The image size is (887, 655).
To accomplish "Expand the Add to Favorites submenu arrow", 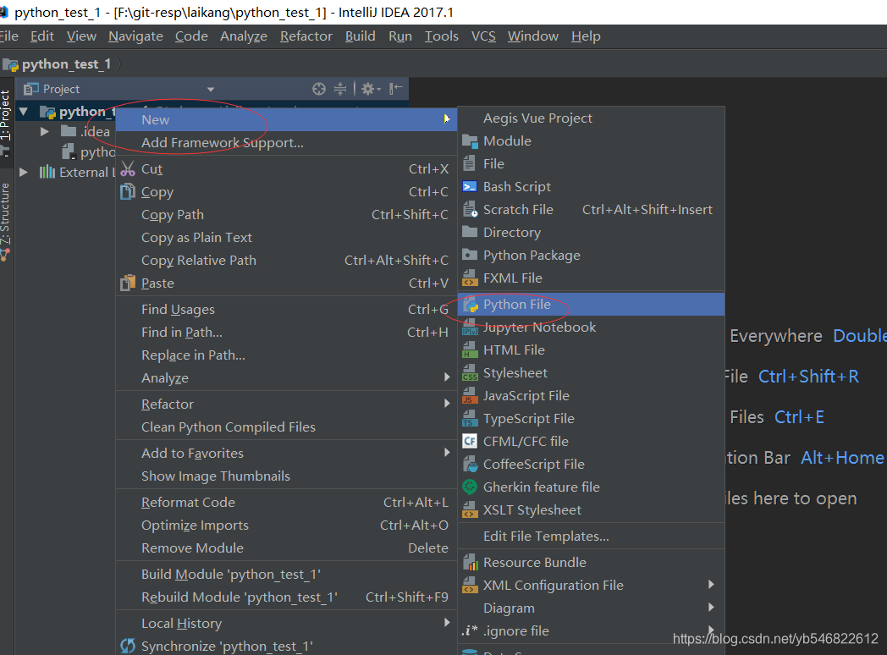I will [447, 453].
